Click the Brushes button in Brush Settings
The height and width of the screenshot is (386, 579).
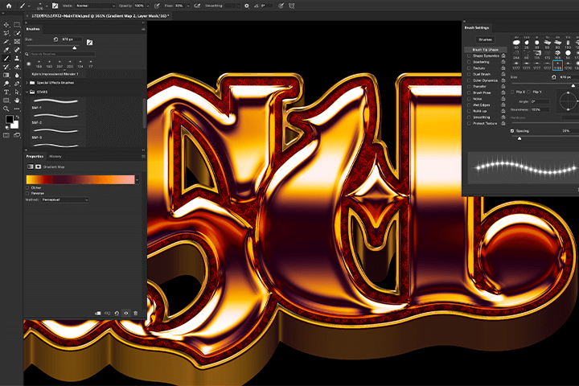click(485, 39)
